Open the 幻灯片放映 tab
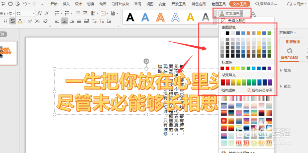Viewport: 308px width, 153px height. [120, 4]
